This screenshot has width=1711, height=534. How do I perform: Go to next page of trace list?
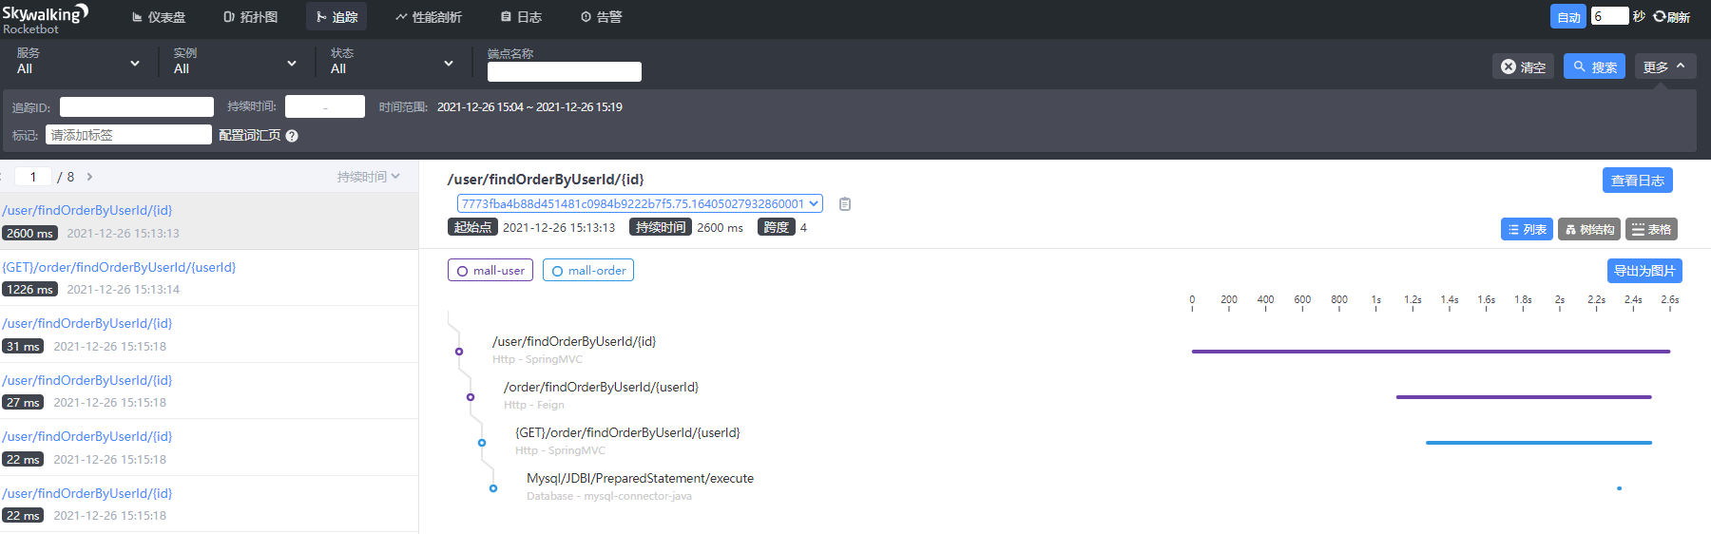point(89,177)
